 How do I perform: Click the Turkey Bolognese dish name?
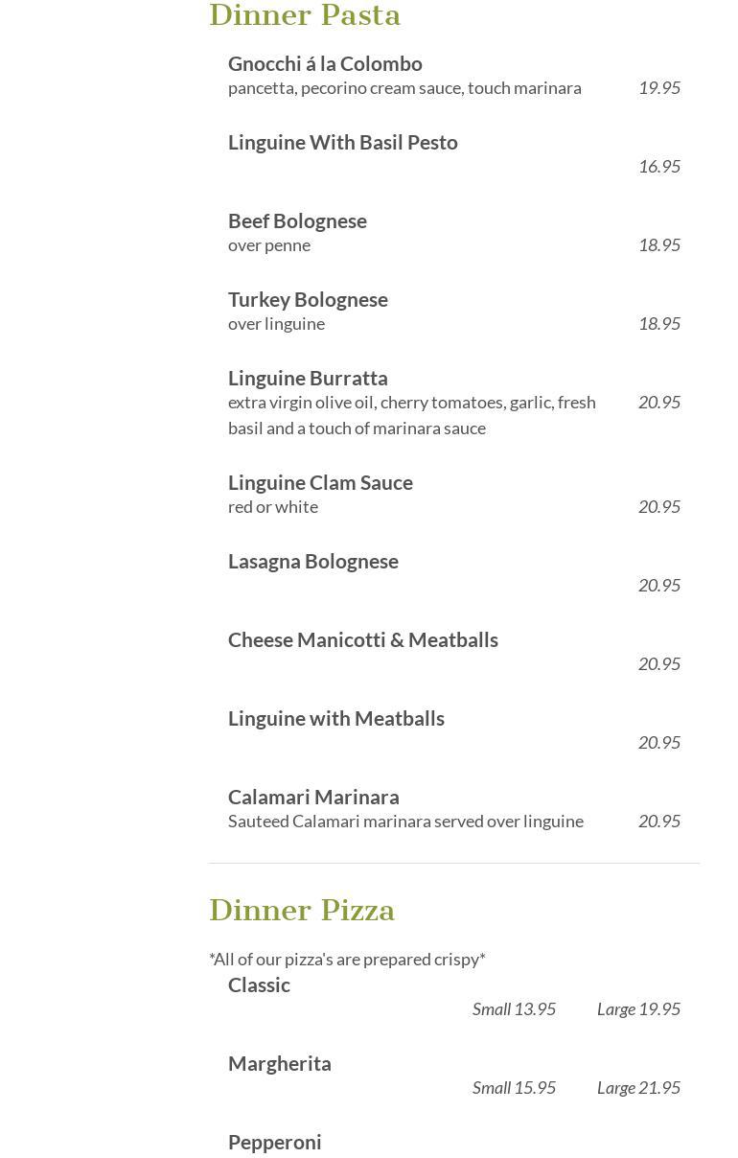coord(308,299)
